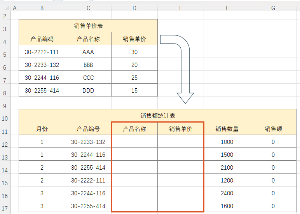Click the DDD product name cell
300x214 pixels.
pos(88,90)
